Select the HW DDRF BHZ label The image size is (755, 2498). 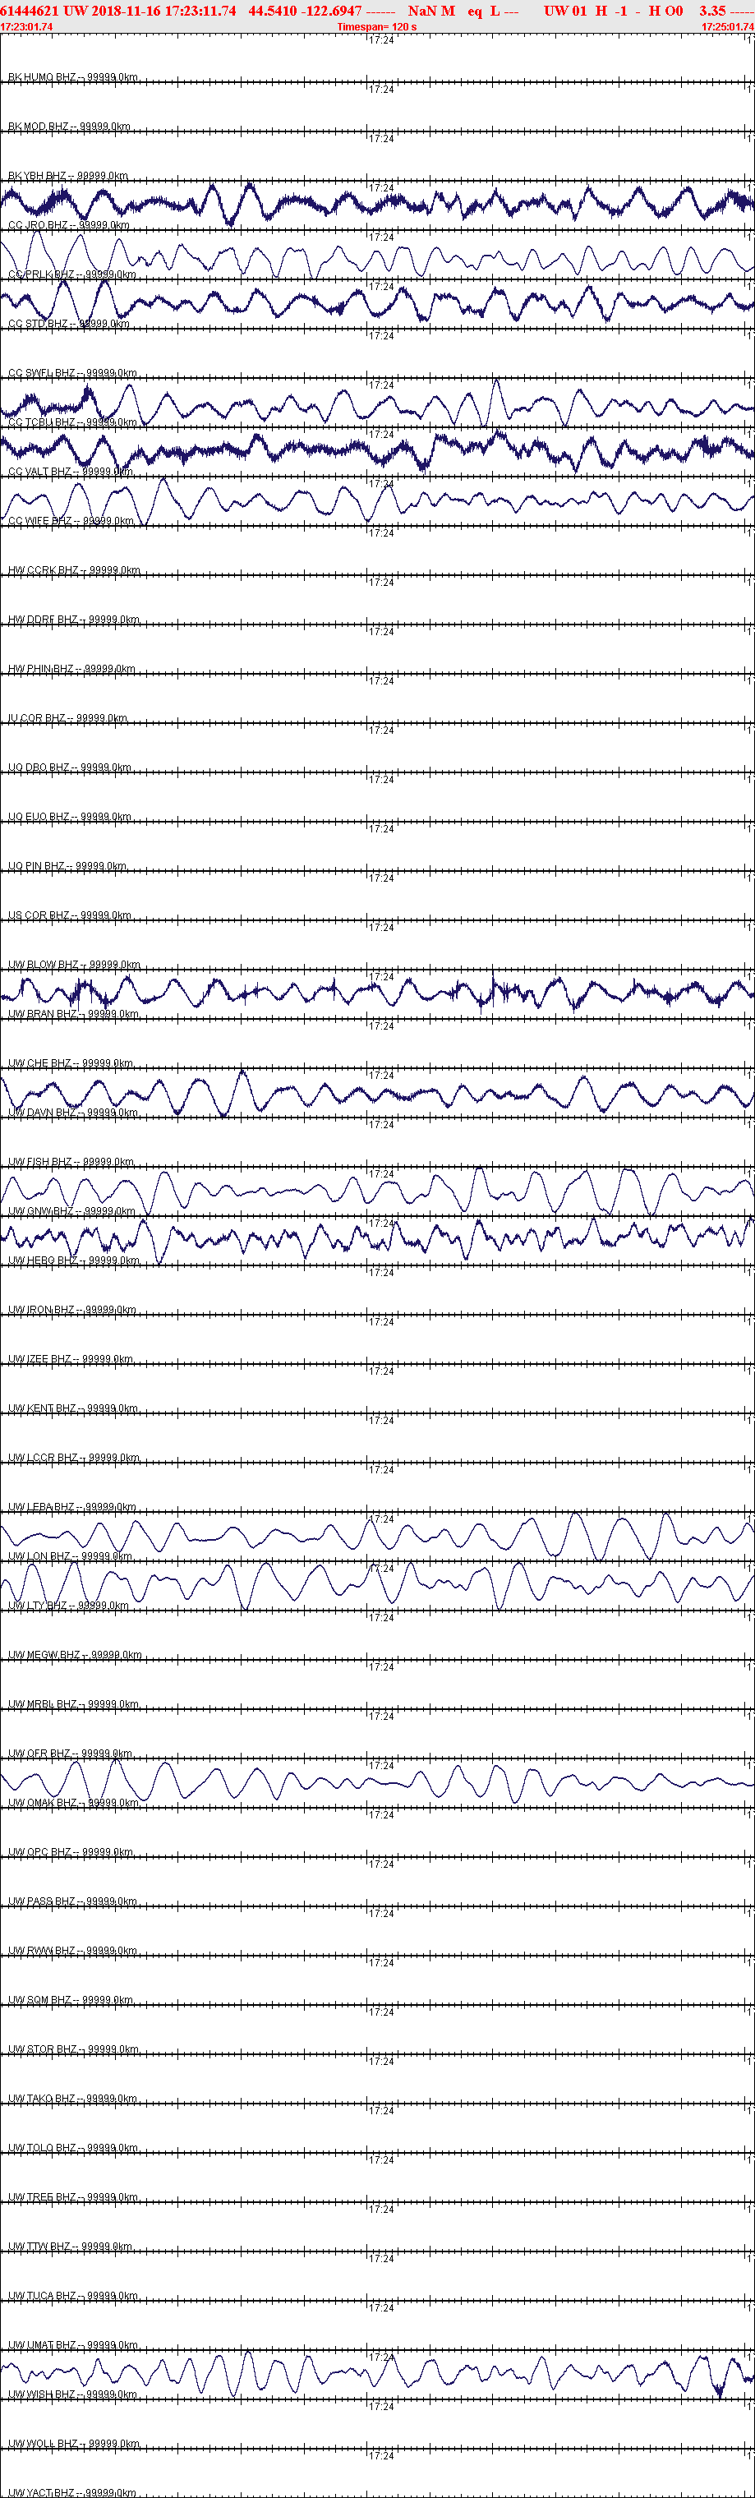point(74,620)
